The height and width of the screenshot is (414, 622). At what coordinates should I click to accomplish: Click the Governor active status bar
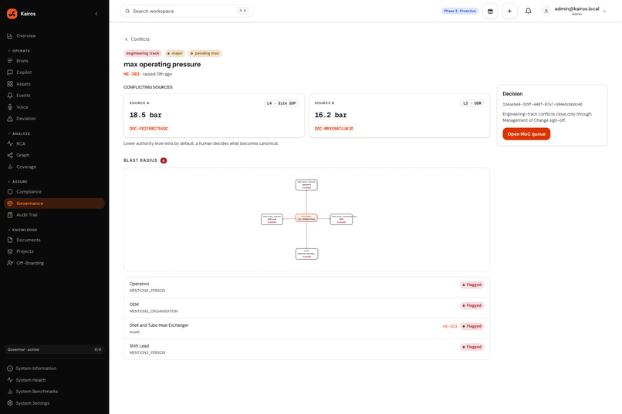coord(54,349)
